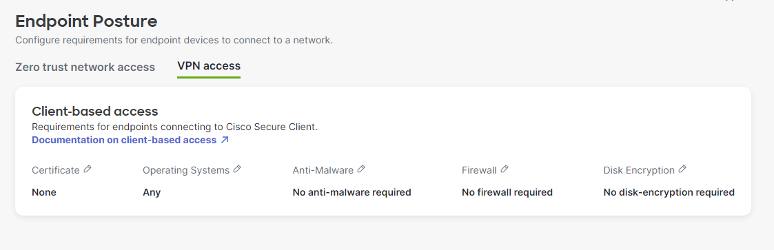Click 'No anti-malware required' value text
The width and height of the screenshot is (774, 250).
(352, 192)
